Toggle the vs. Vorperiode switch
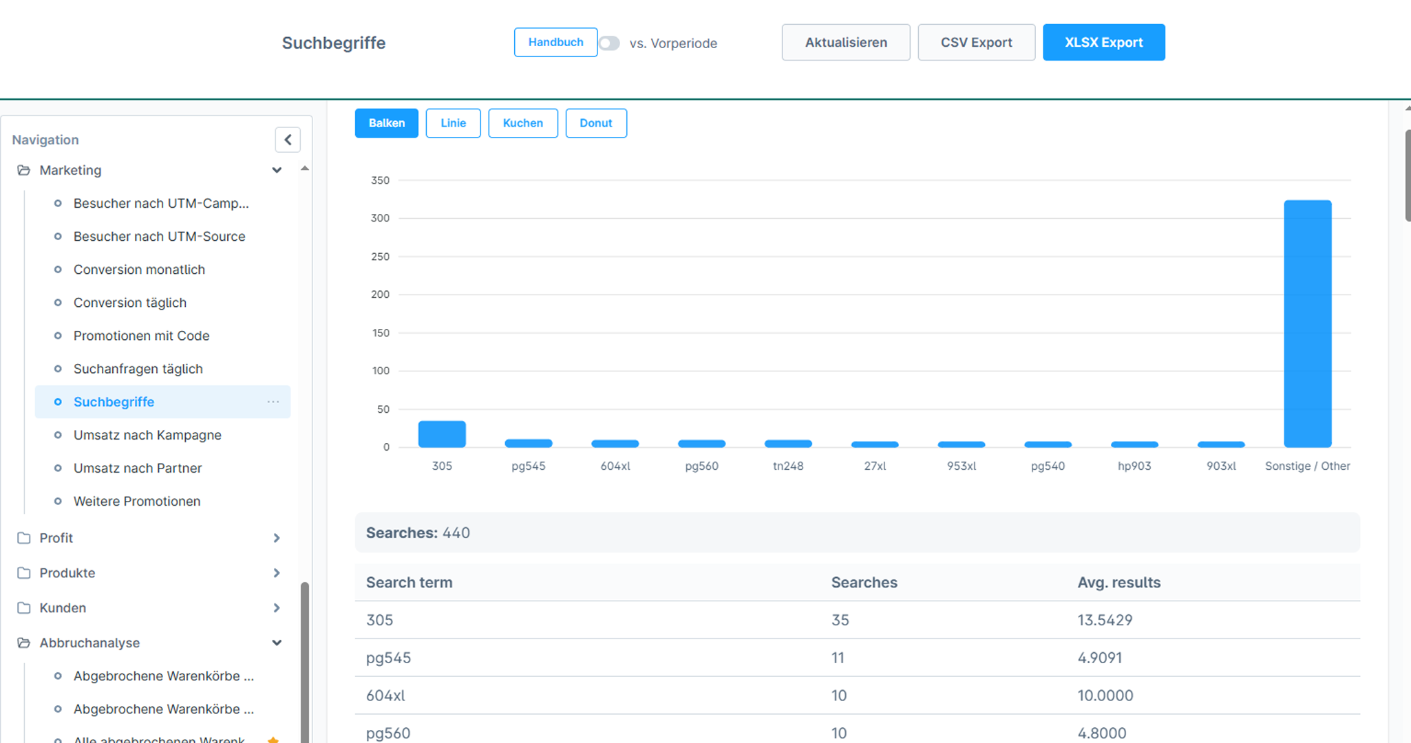Image resolution: width=1411 pixels, height=743 pixels. 609,43
